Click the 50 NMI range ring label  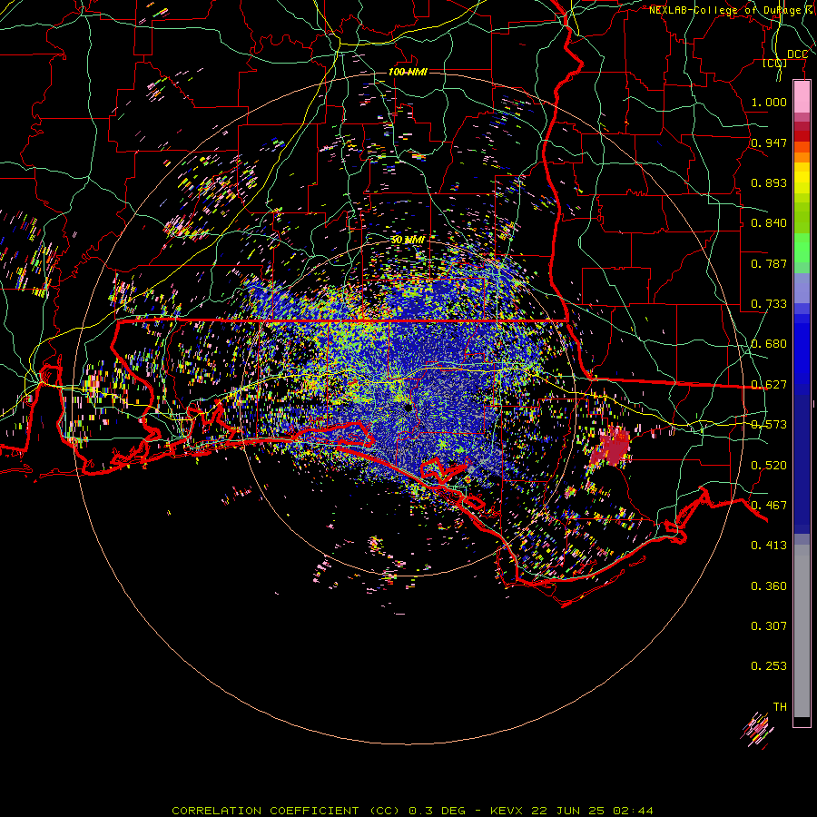[x=408, y=240]
